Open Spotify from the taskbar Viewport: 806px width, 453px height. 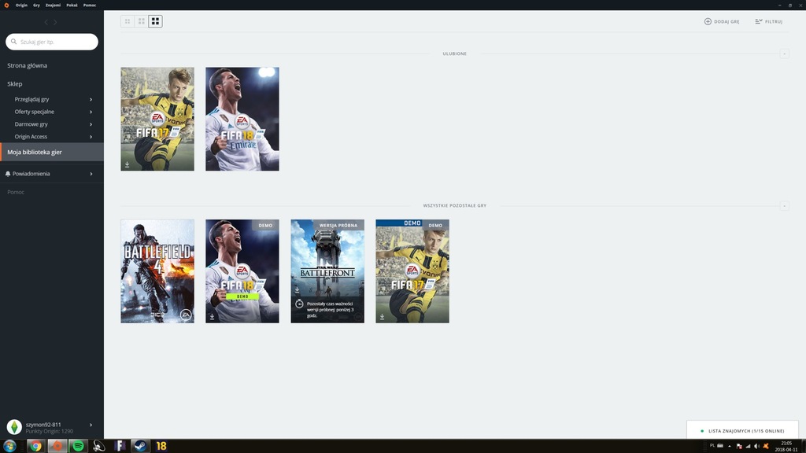78,447
